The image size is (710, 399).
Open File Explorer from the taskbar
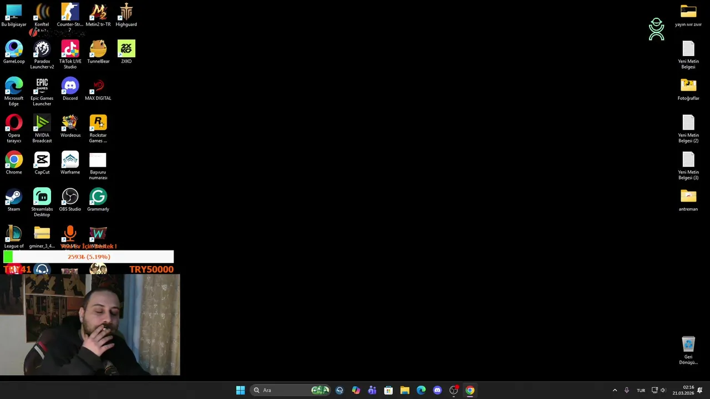404,390
